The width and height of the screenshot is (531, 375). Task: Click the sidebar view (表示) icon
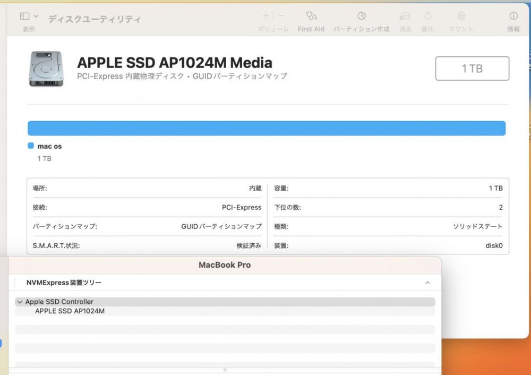tap(24, 16)
